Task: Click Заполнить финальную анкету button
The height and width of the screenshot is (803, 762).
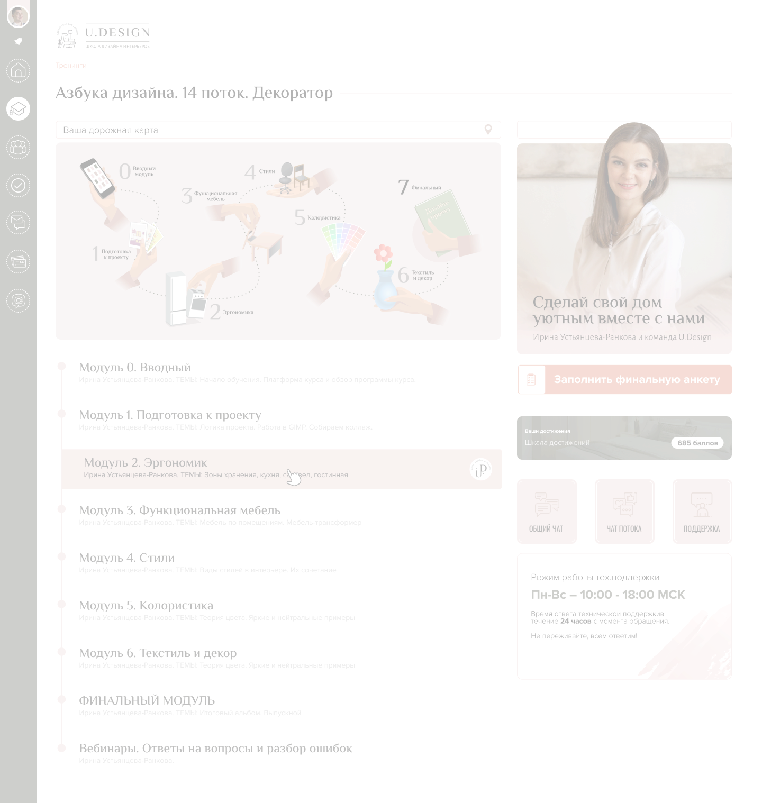Action: pos(624,379)
